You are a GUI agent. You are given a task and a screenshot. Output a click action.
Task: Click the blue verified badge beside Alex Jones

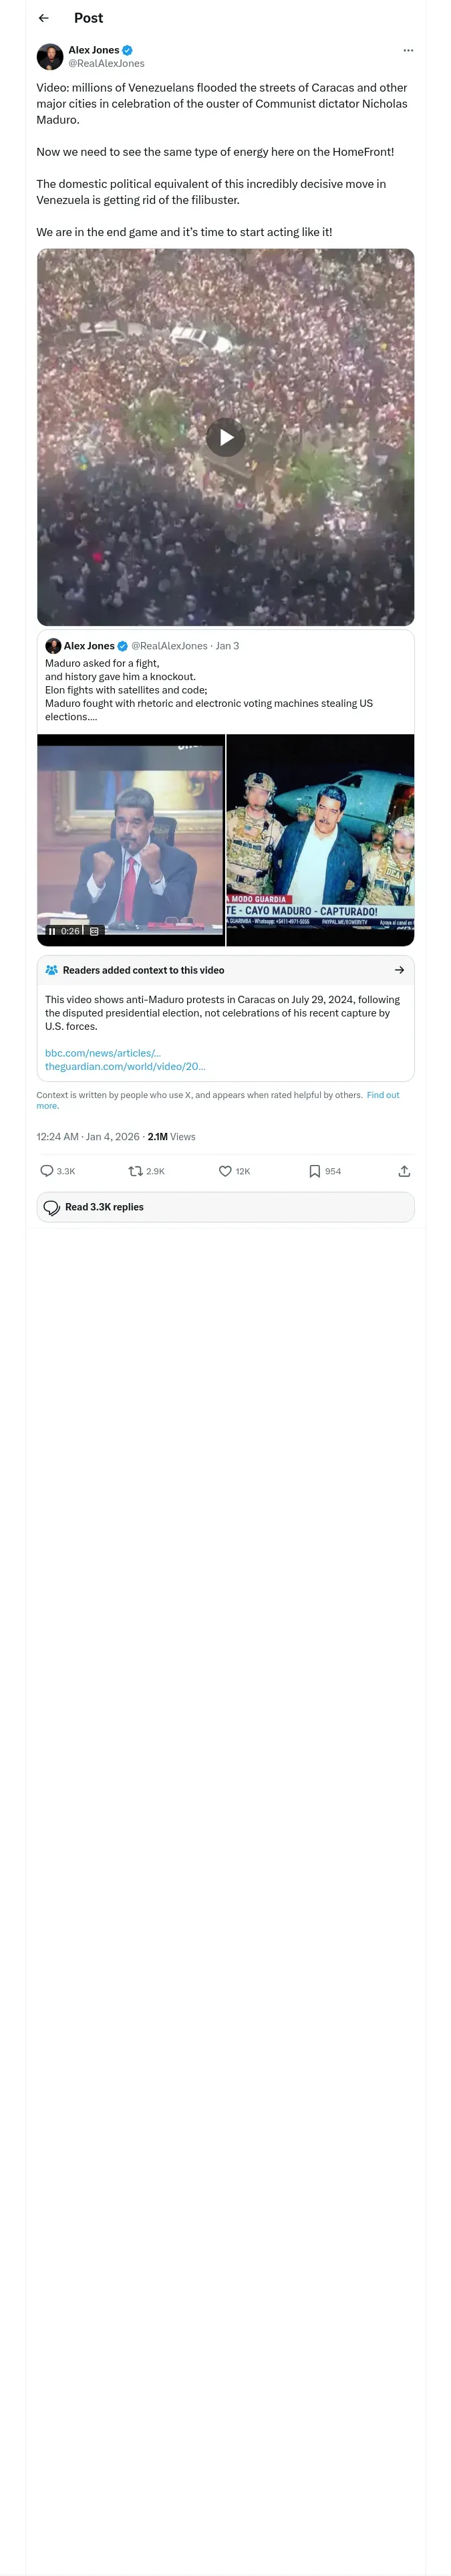click(x=127, y=50)
